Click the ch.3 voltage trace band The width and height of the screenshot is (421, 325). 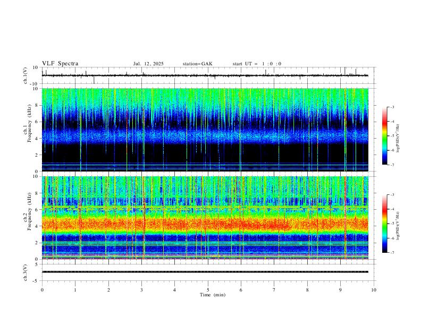205,272
